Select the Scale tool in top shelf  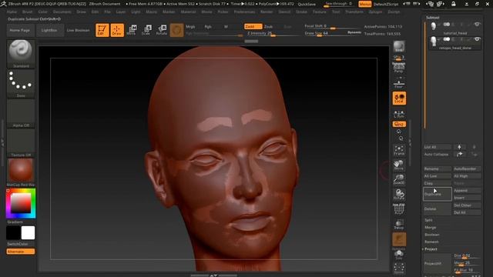click(146, 30)
